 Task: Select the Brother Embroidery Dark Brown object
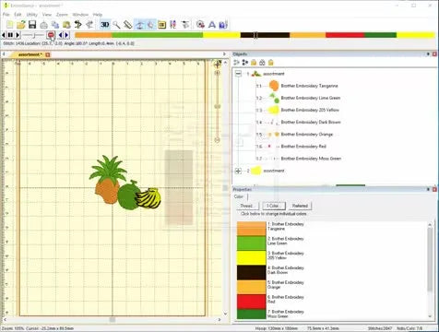coord(311,123)
